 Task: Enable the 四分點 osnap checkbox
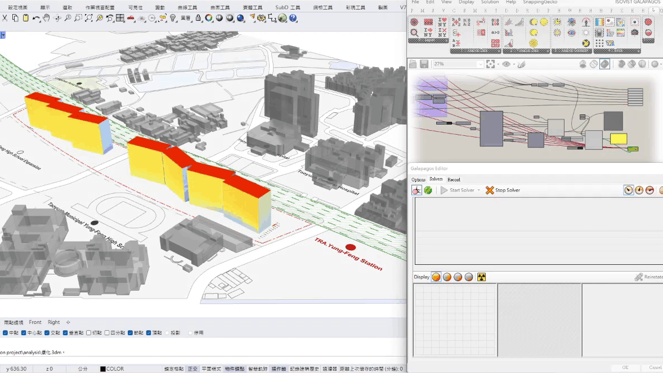(107, 333)
